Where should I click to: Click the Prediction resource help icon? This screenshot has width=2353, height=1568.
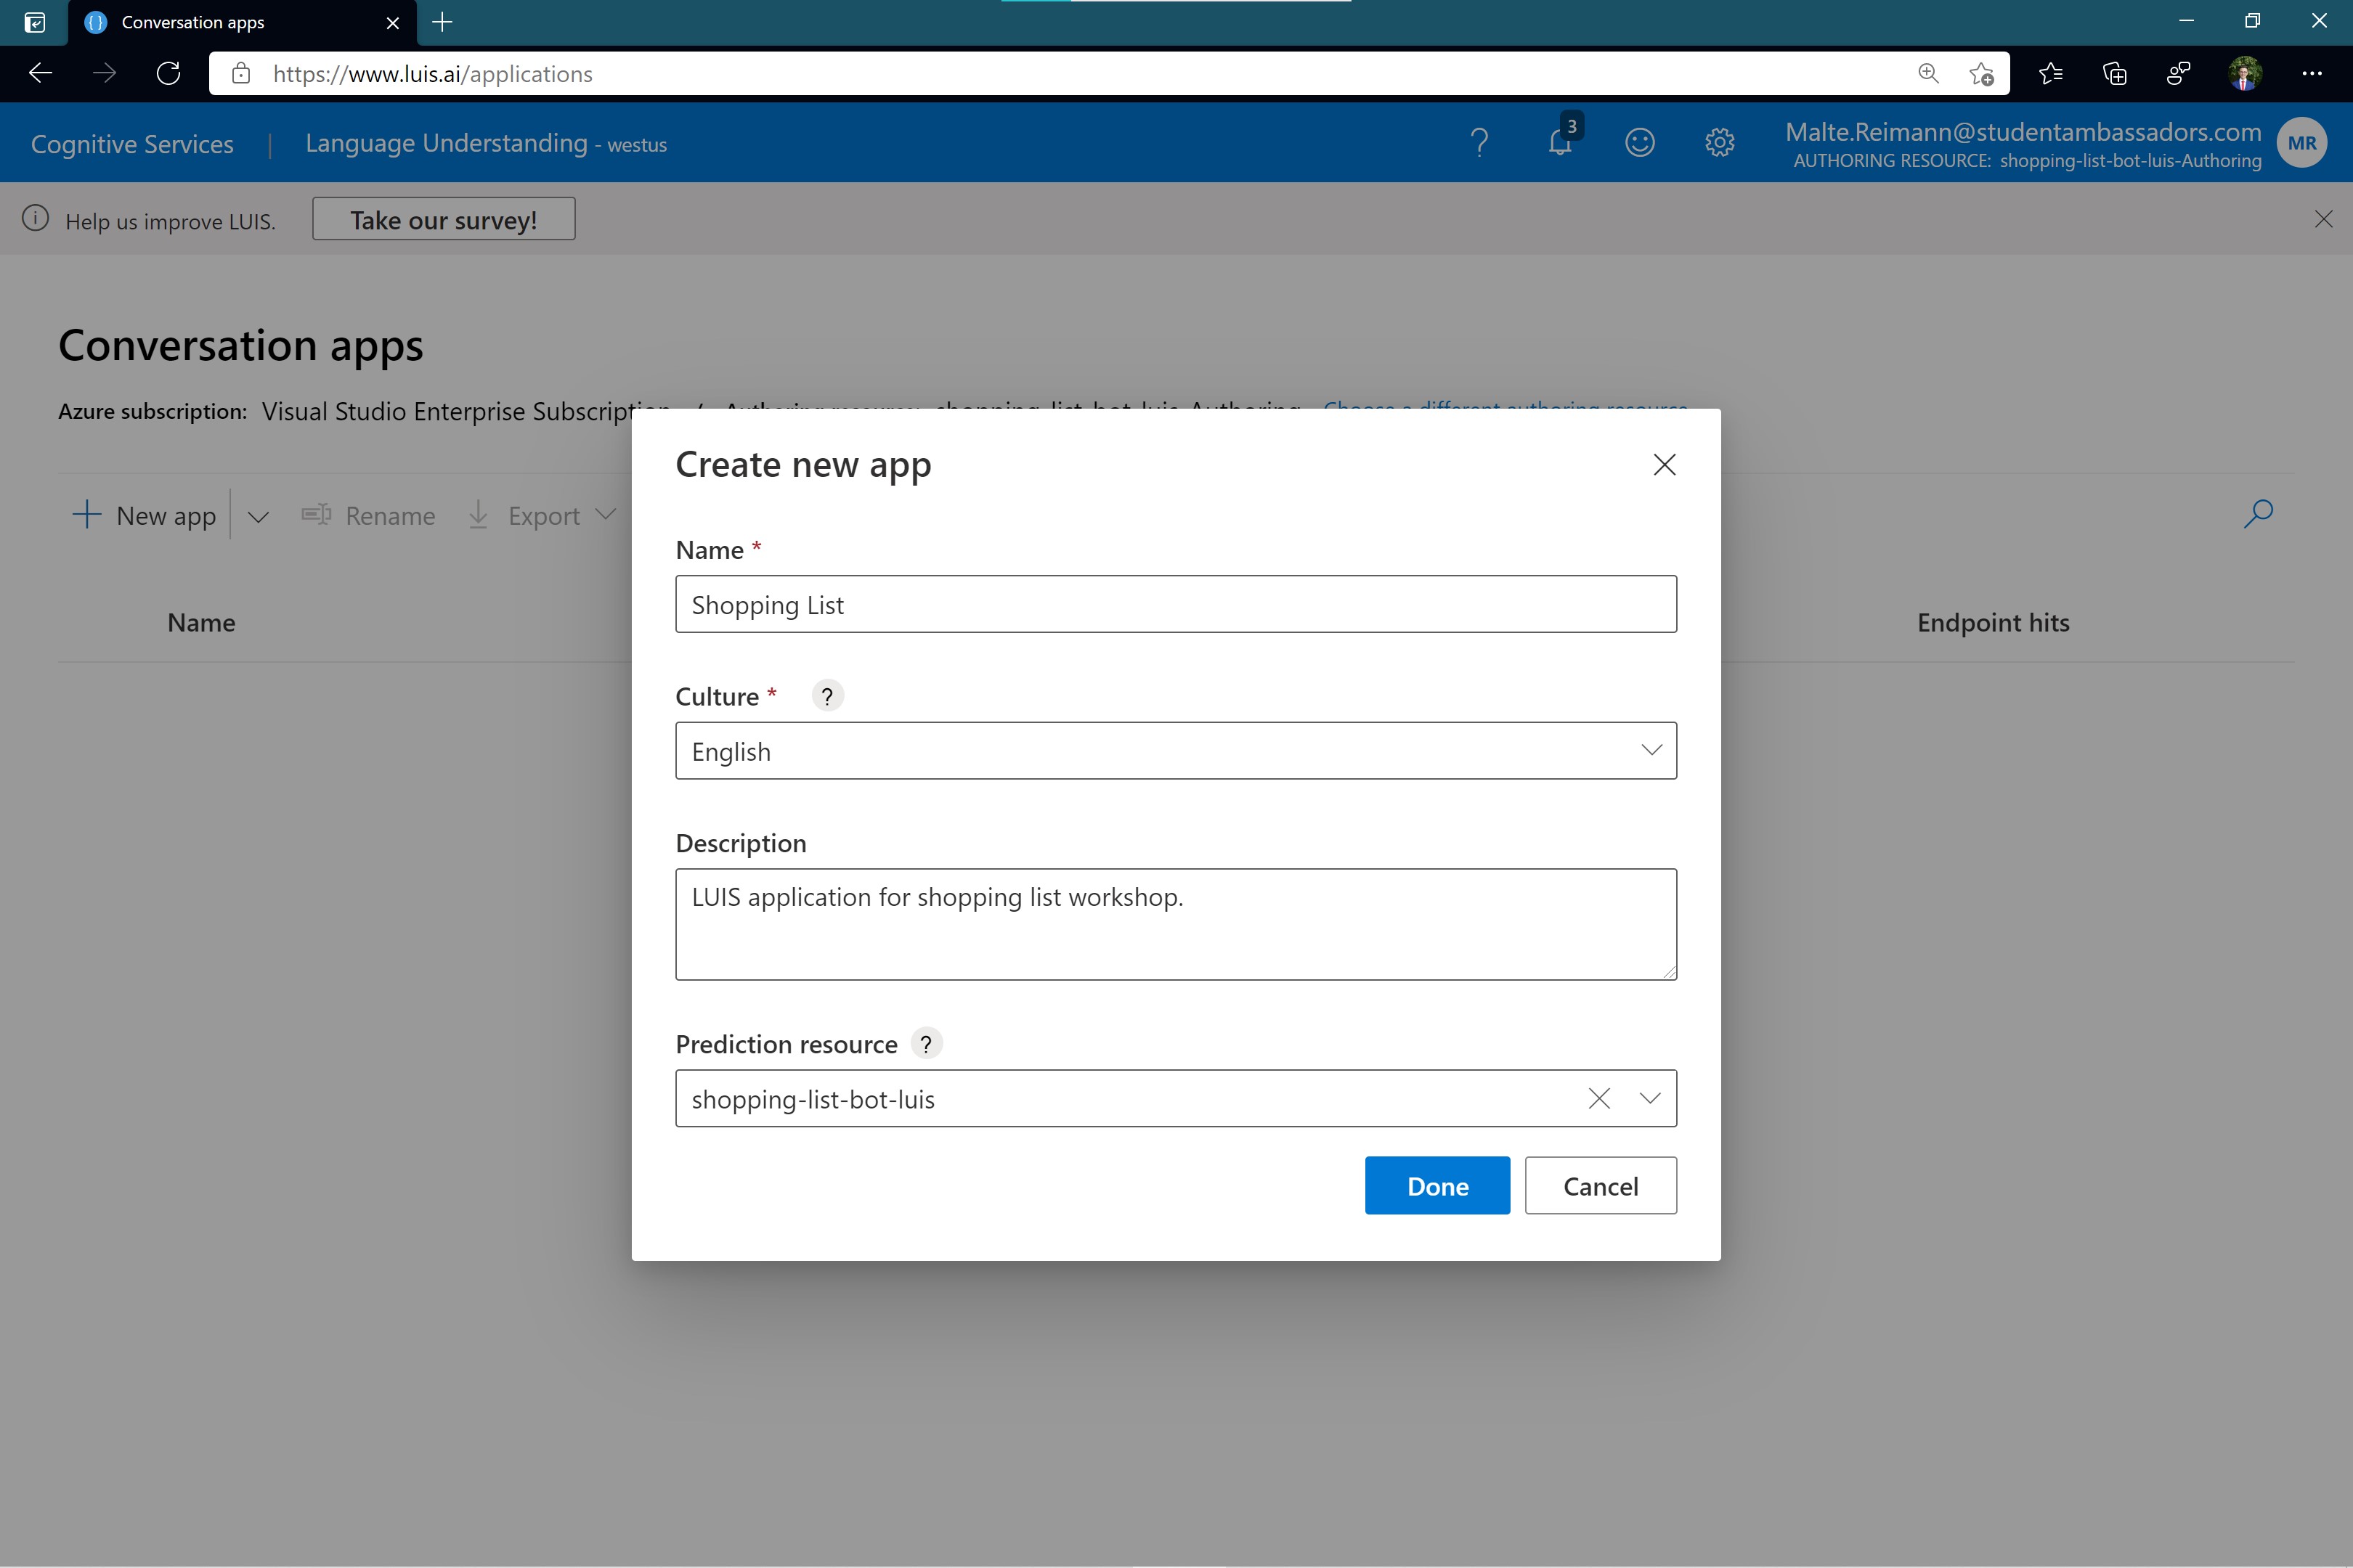[927, 1044]
